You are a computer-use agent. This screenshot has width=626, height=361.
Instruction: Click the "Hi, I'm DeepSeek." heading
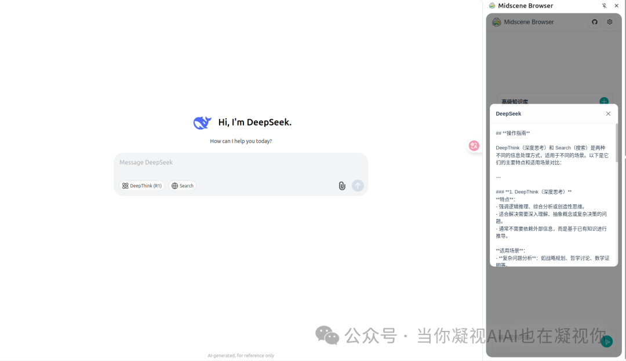click(x=254, y=122)
